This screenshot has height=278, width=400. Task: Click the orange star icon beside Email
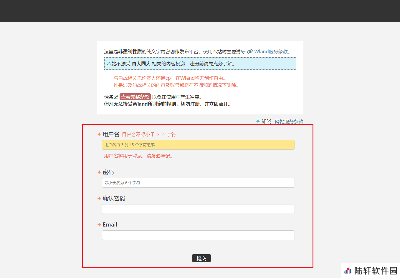[99, 224]
